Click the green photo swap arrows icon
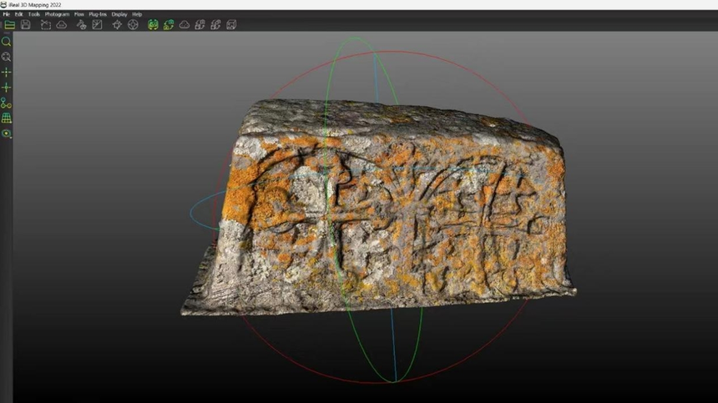This screenshot has width=718, height=403. (x=169, y=25)
